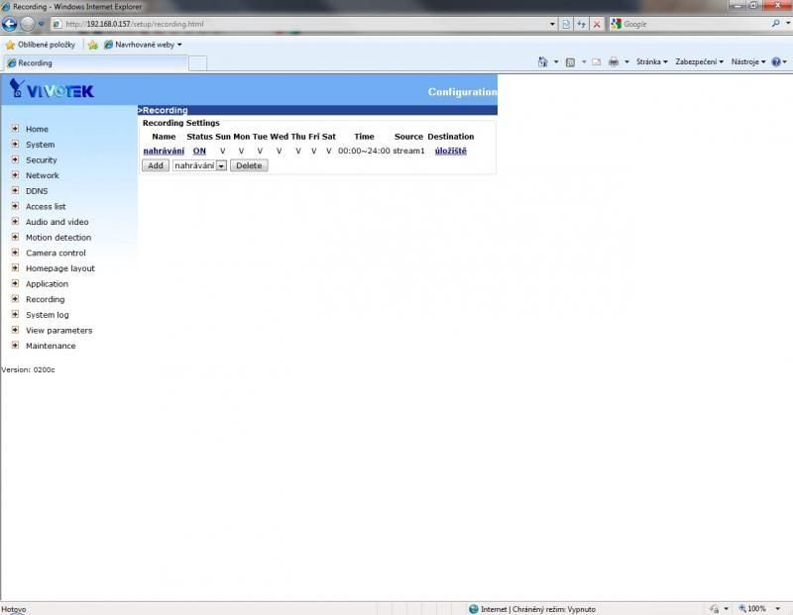Click the Add recording button

pos(156,165)
